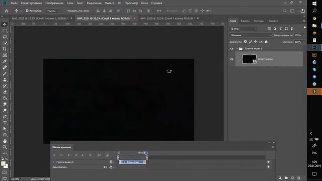The width and height of the screenshot is (322, 181).
Task: Open the video track filmstrip menu
Action: 112,162
